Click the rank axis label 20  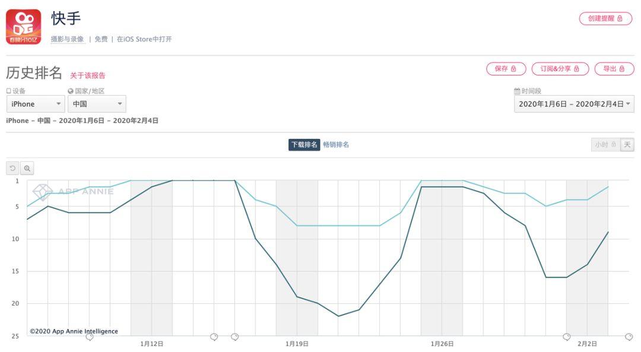pos(15,303)
